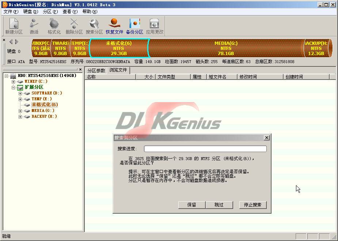Click the TEMP (E:) drive icon

click(x=27, y=99)
